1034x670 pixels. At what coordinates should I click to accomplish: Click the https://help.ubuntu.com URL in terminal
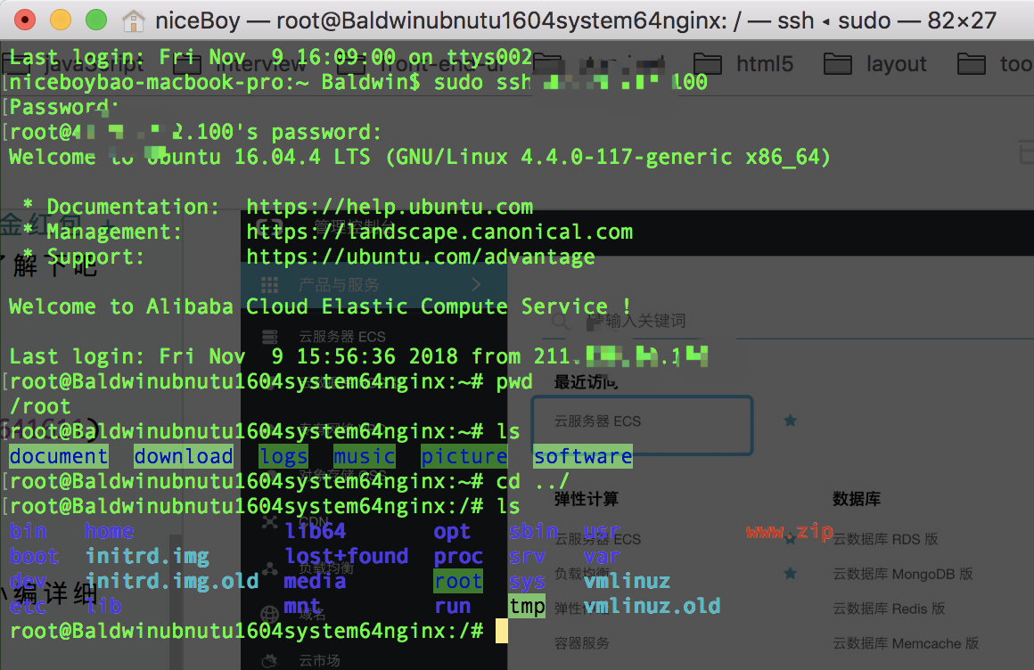(x=390, y=207)
